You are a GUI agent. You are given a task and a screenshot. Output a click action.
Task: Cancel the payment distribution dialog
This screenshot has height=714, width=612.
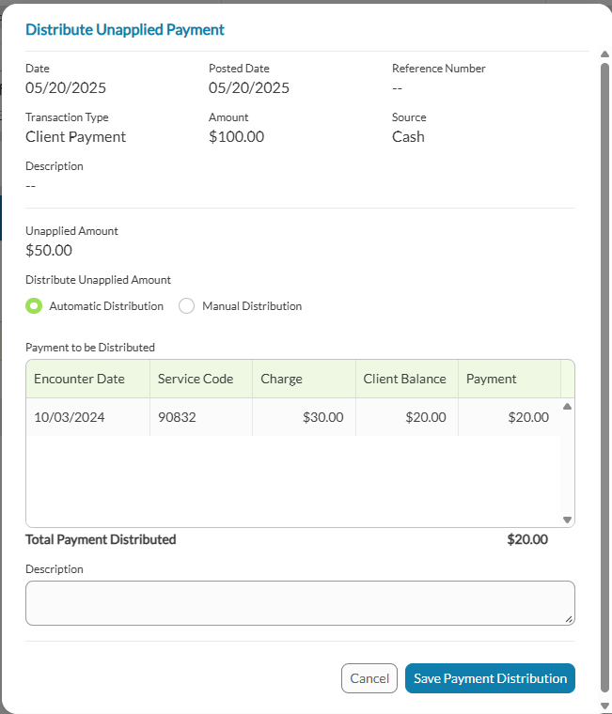(369, 678)
